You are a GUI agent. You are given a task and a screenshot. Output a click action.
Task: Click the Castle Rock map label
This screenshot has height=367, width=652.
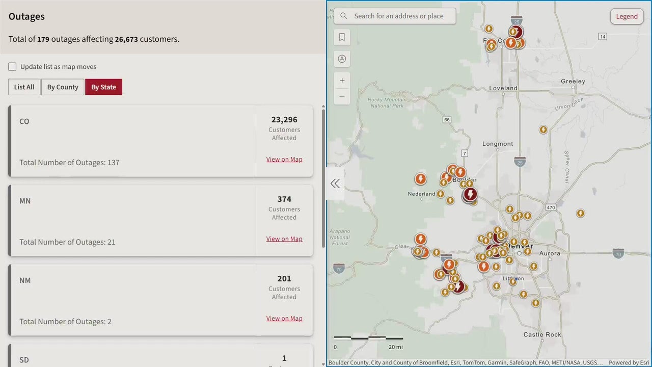[x=542, y=335]
